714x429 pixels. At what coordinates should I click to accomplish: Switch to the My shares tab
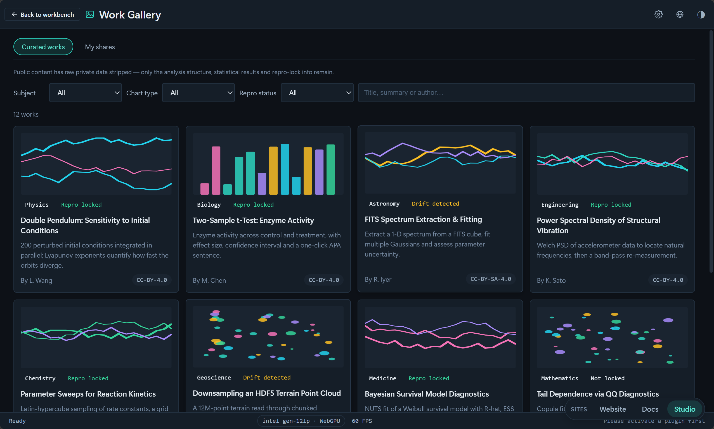pyautogui.click(x=100, y=47)
